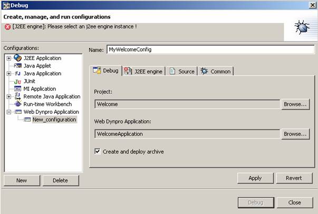Screen dimensions: 318x214
Task: Click the Remote Java Application icon
Action: [17, 96]
